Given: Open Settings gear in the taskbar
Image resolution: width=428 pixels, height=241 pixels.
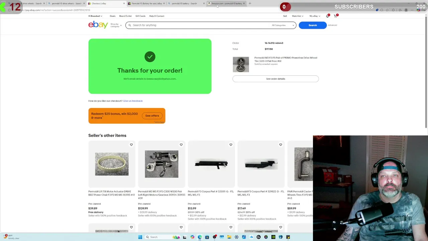Looking at the screenshot, I should [236, 237].
